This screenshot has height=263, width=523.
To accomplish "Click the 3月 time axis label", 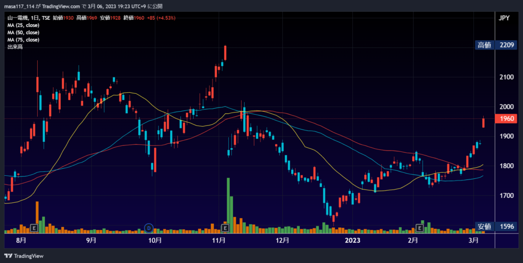I will point(472,241).
